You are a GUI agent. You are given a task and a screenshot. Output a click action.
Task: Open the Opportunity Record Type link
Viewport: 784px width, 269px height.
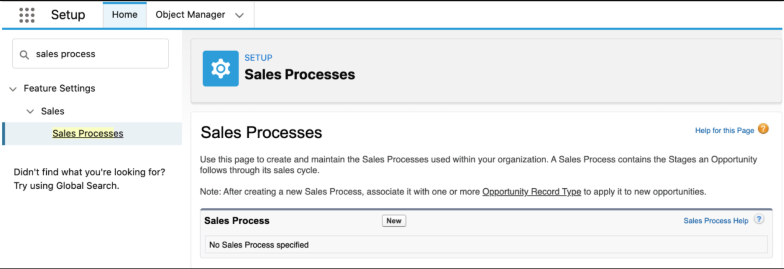pyautogui.click(x=532, y=191)
